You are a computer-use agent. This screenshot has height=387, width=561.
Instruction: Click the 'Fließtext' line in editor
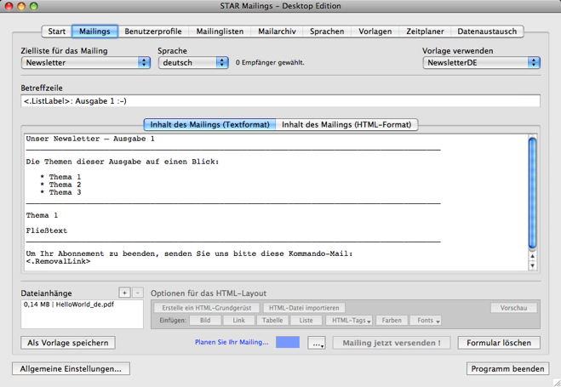pos(47,230)
